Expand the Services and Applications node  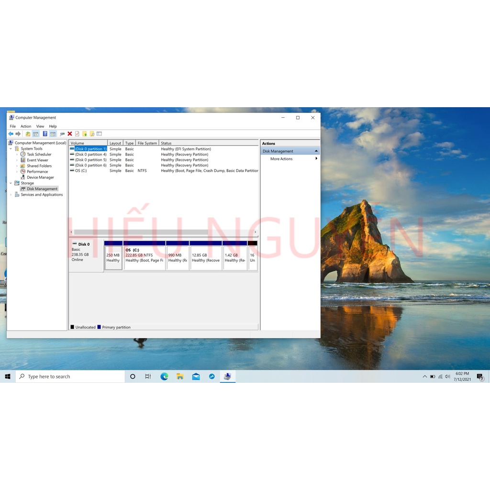tap(11, 195)
